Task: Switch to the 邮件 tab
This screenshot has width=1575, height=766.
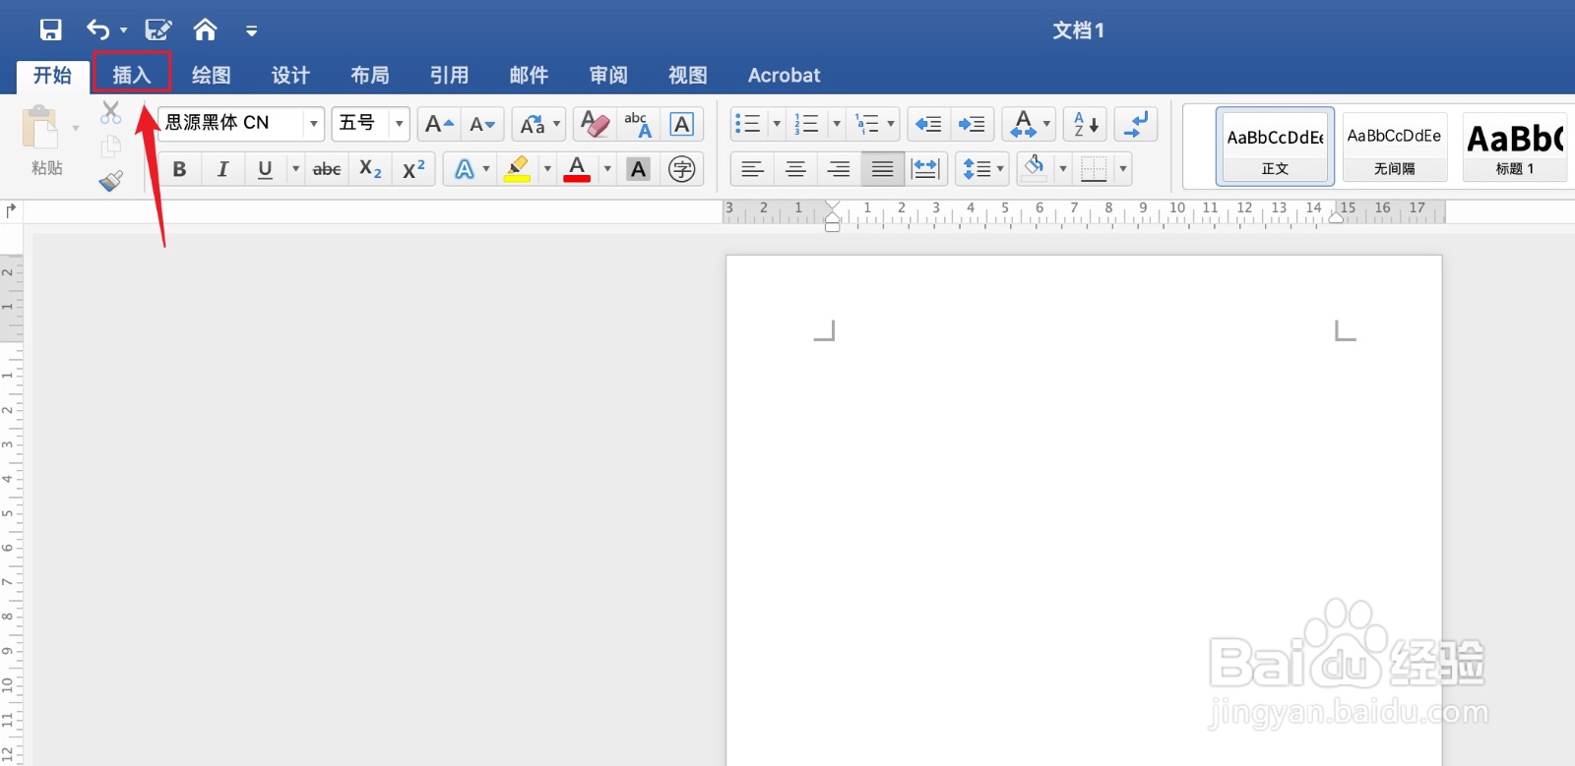Action: click(529, 76)
